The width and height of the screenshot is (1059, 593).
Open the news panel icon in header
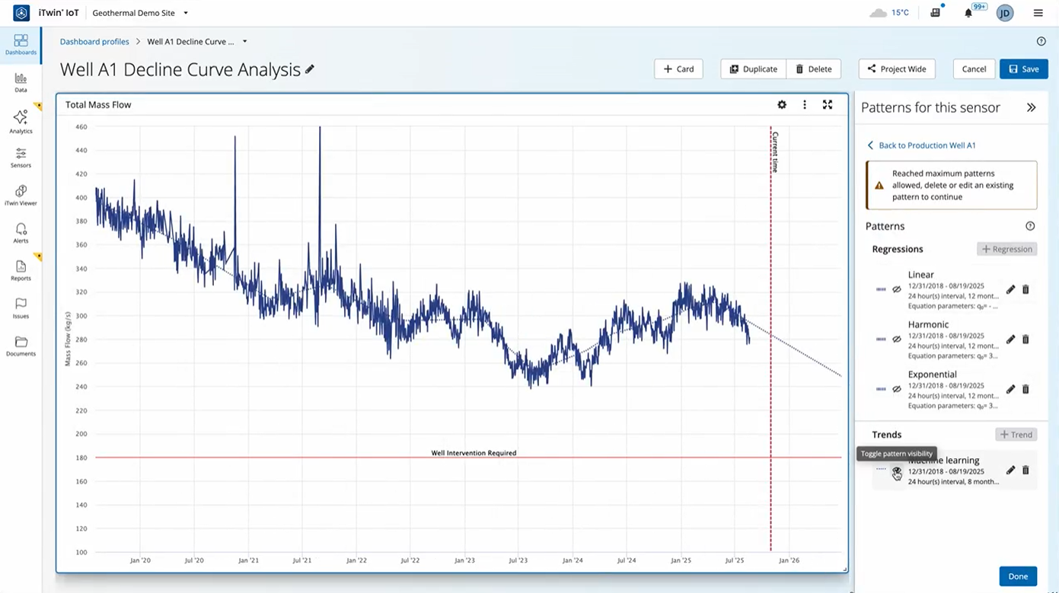point(936,13)
